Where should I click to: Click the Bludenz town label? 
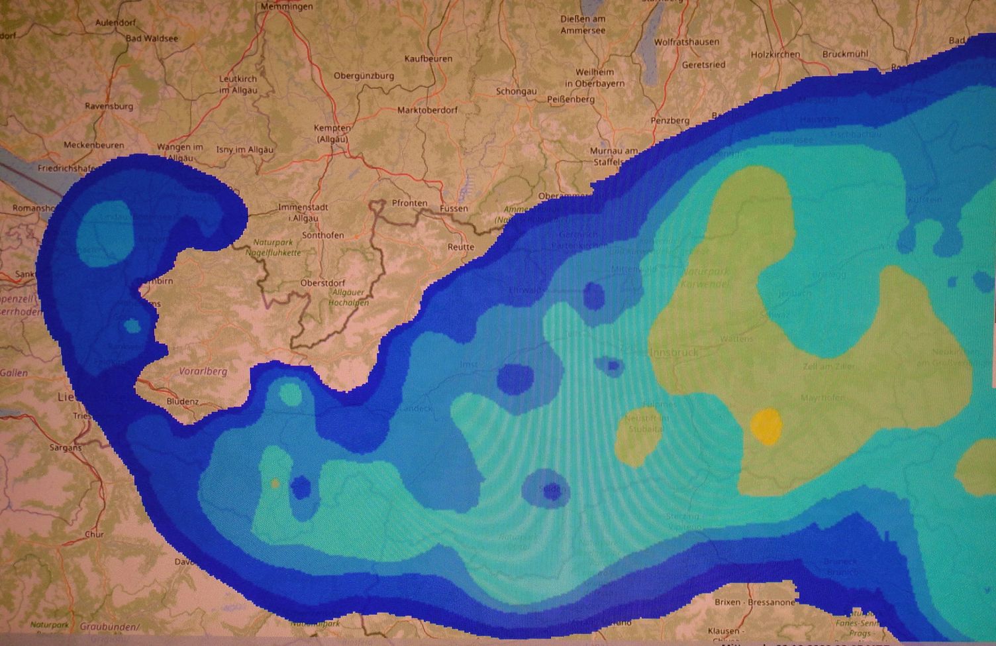tap(182, 402)
